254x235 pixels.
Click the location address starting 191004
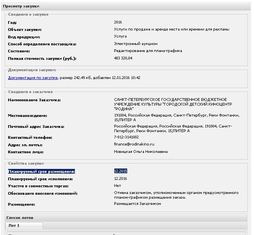(177, 117)
